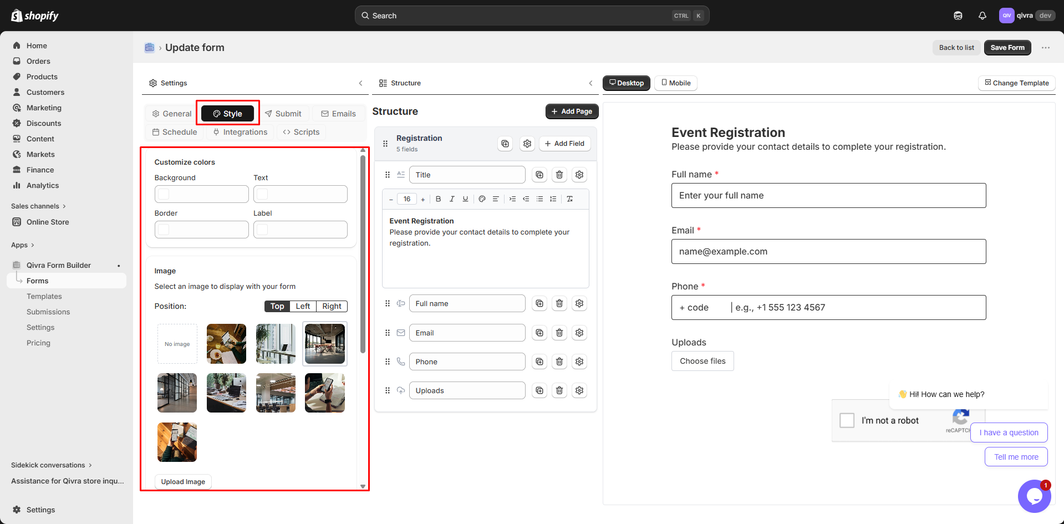Click the Save Form button
This screenshot has width=1064, height=524.
click(x=1007, y=48)
